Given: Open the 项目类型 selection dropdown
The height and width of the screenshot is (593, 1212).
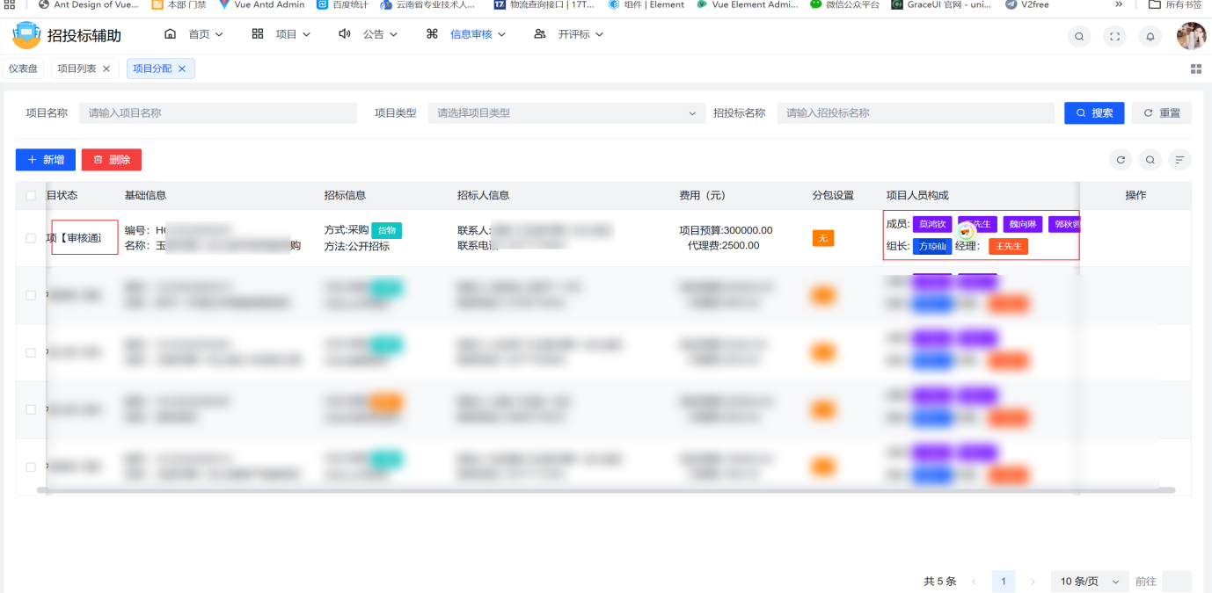Looking at the screenshot, I should pyautogui.click(x=566, y=112).
